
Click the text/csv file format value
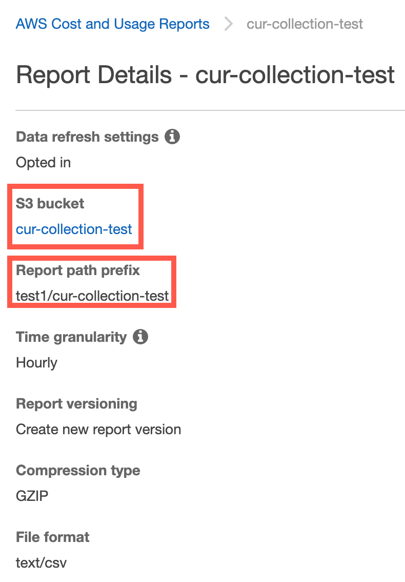(42, 562)
